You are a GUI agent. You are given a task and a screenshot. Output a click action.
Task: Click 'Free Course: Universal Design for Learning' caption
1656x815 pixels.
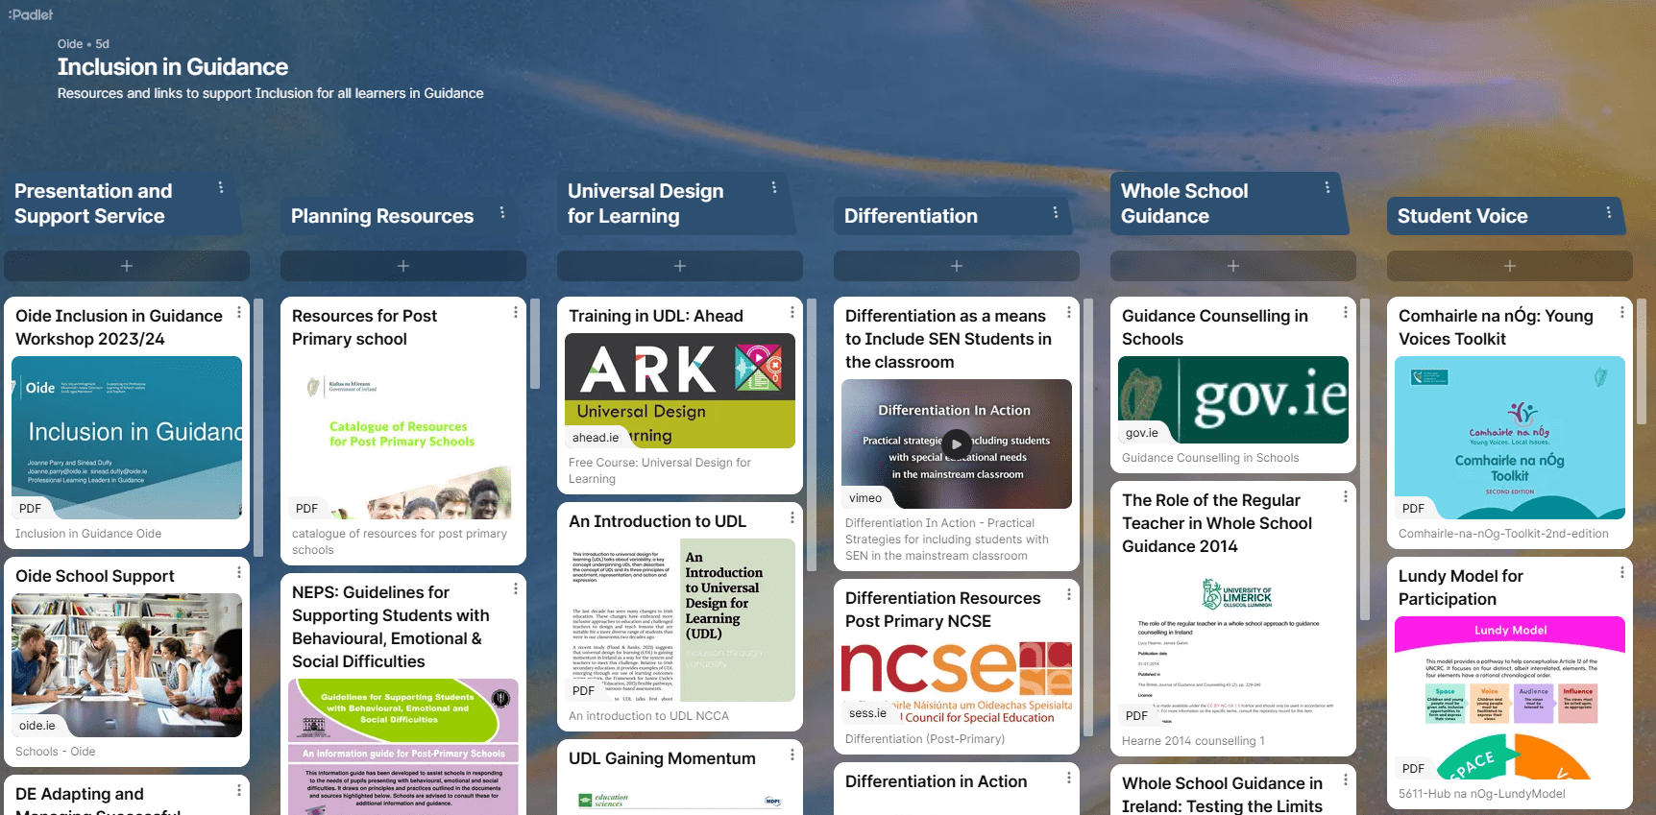660,470
